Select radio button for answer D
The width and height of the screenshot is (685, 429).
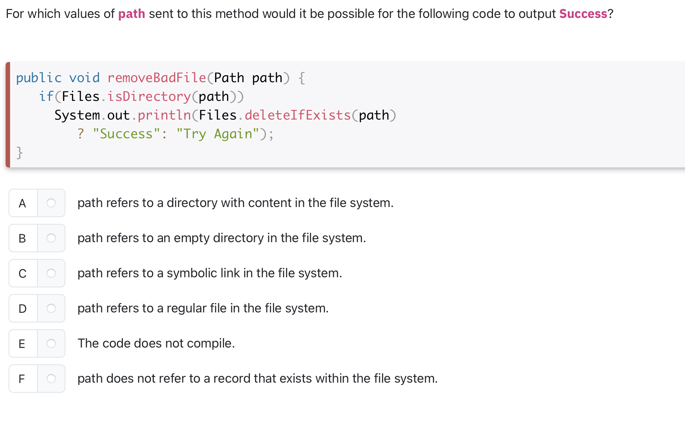click(x=51, y=308)
